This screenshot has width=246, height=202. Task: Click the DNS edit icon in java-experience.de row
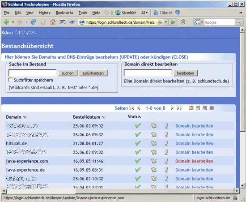tap(154, 170)
